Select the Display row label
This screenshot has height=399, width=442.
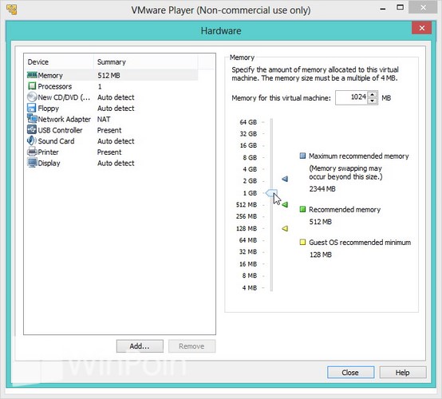[x=49, y=163]
